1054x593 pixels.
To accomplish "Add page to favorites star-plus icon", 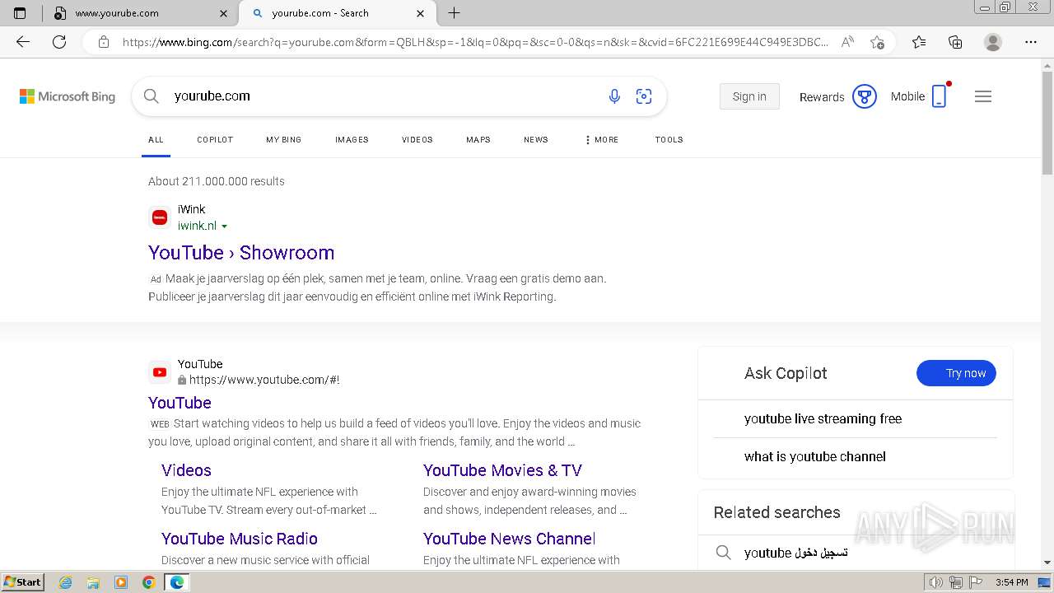I will pos(877,42).
